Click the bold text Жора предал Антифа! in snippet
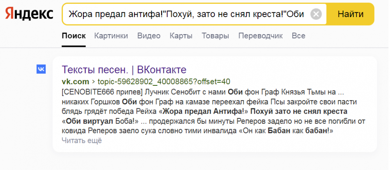This screenshot has height=170, width=390. tap(204, 112)
